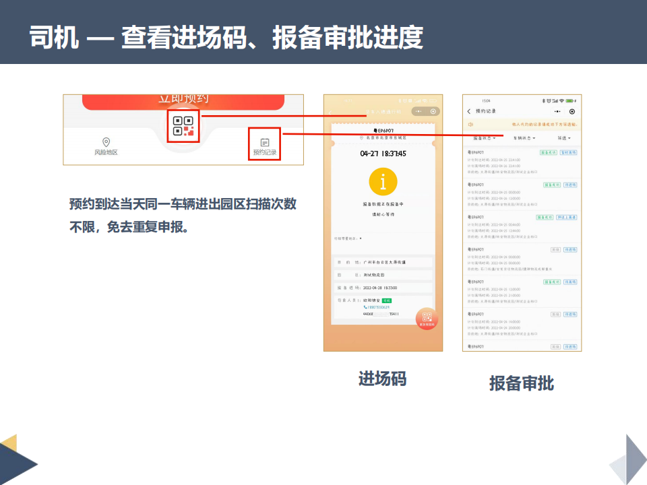Click the 暂时离场 tag on the first record
Image resolution: width=647 pixels, height=485 pixels.
(x=569, y=152)
